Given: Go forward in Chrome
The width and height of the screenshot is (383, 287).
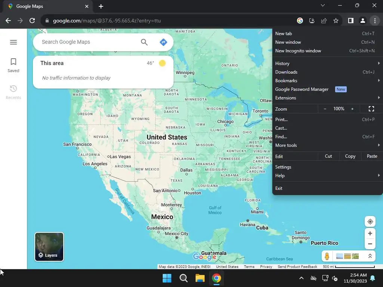Looking at the screenshot, I should coord(20,21).
